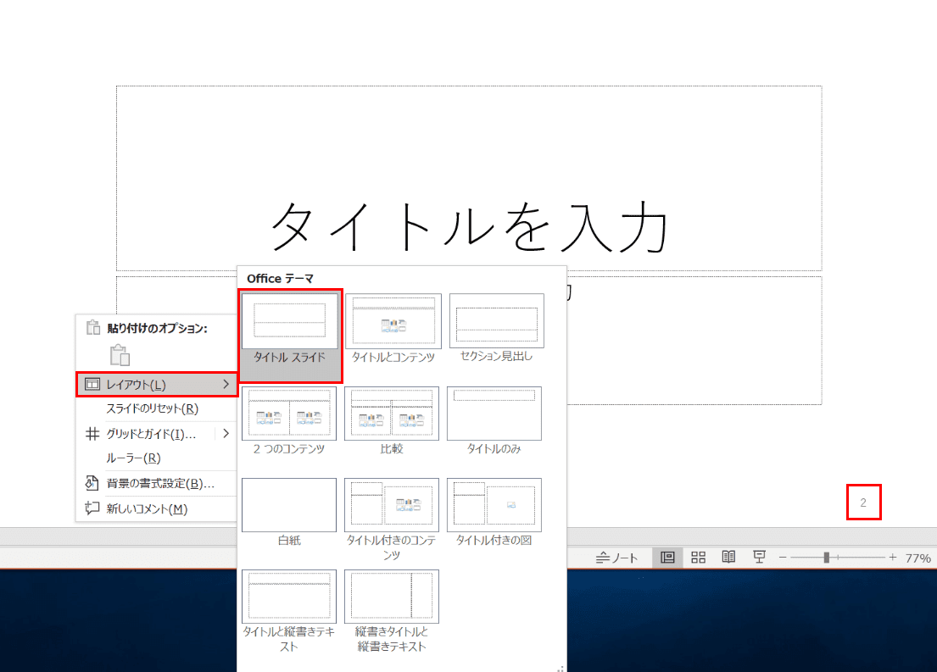The height and width of the screenshot is (672, 937).
Task: Click スライドのリセット(R) in context menu
Action: 153,408
